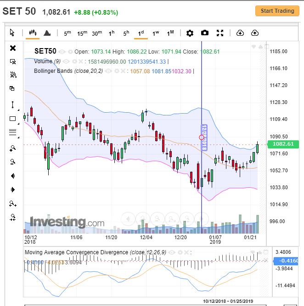Click the stretch-horizontally magnifier icon
Image resolution: width=304 pixels, height=306 pixels.
(13, 204)
